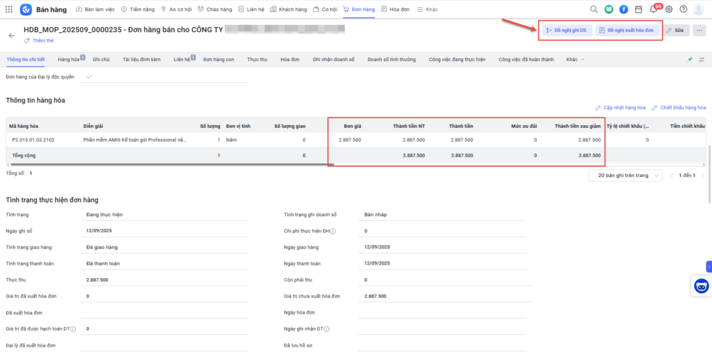
Task: Open the settings gear icon
Action: pos(669,10)
